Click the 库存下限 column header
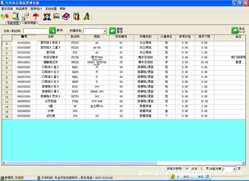The height and width of the screenshot is (181, 249). 205,37
